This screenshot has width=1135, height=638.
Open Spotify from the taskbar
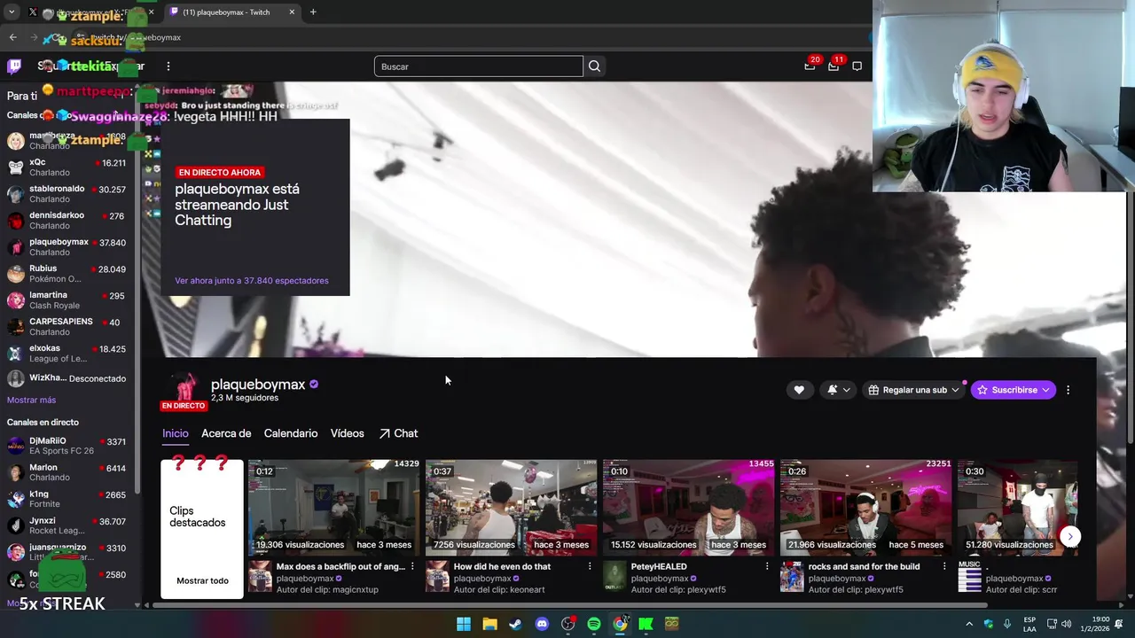tap(594, 624)
